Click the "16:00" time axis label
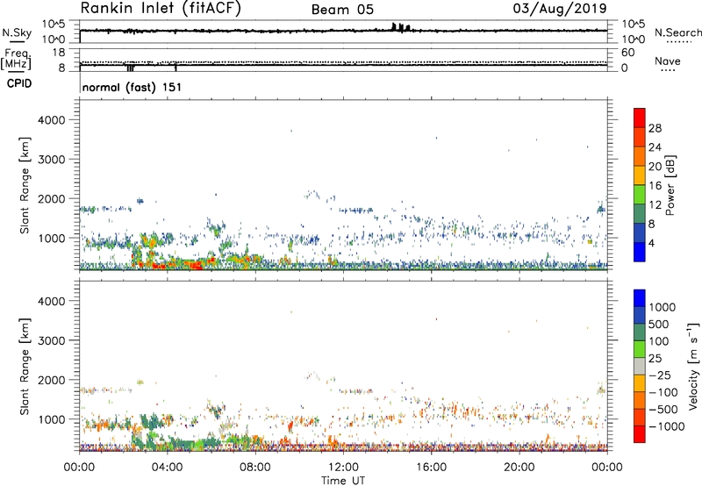Image resolution: width=702 pixels, height=486 pixels. [x=431, y=468]
